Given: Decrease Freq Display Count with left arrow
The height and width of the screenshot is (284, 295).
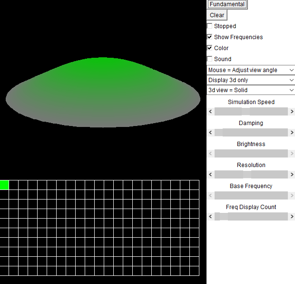Looking at the screenshot, I should [x=210, y=216].
